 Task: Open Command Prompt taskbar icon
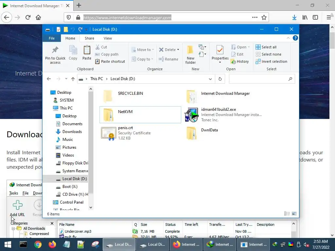(23, 244)
